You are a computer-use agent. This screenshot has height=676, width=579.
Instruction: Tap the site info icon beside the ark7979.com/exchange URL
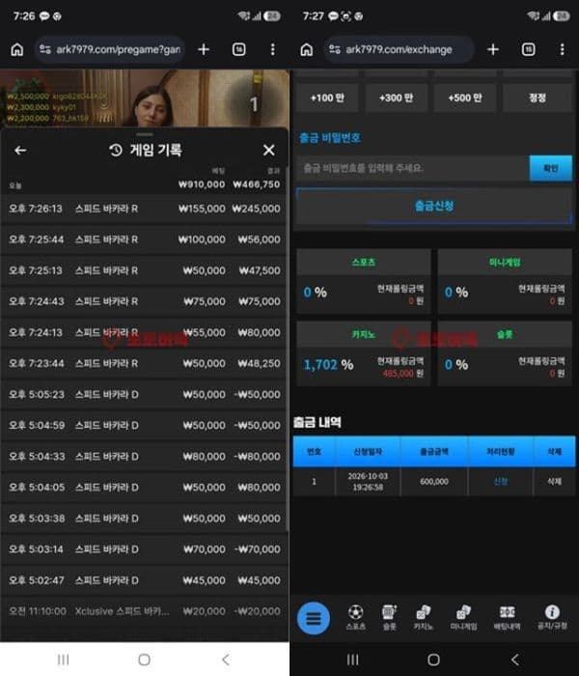click(335, 49)
